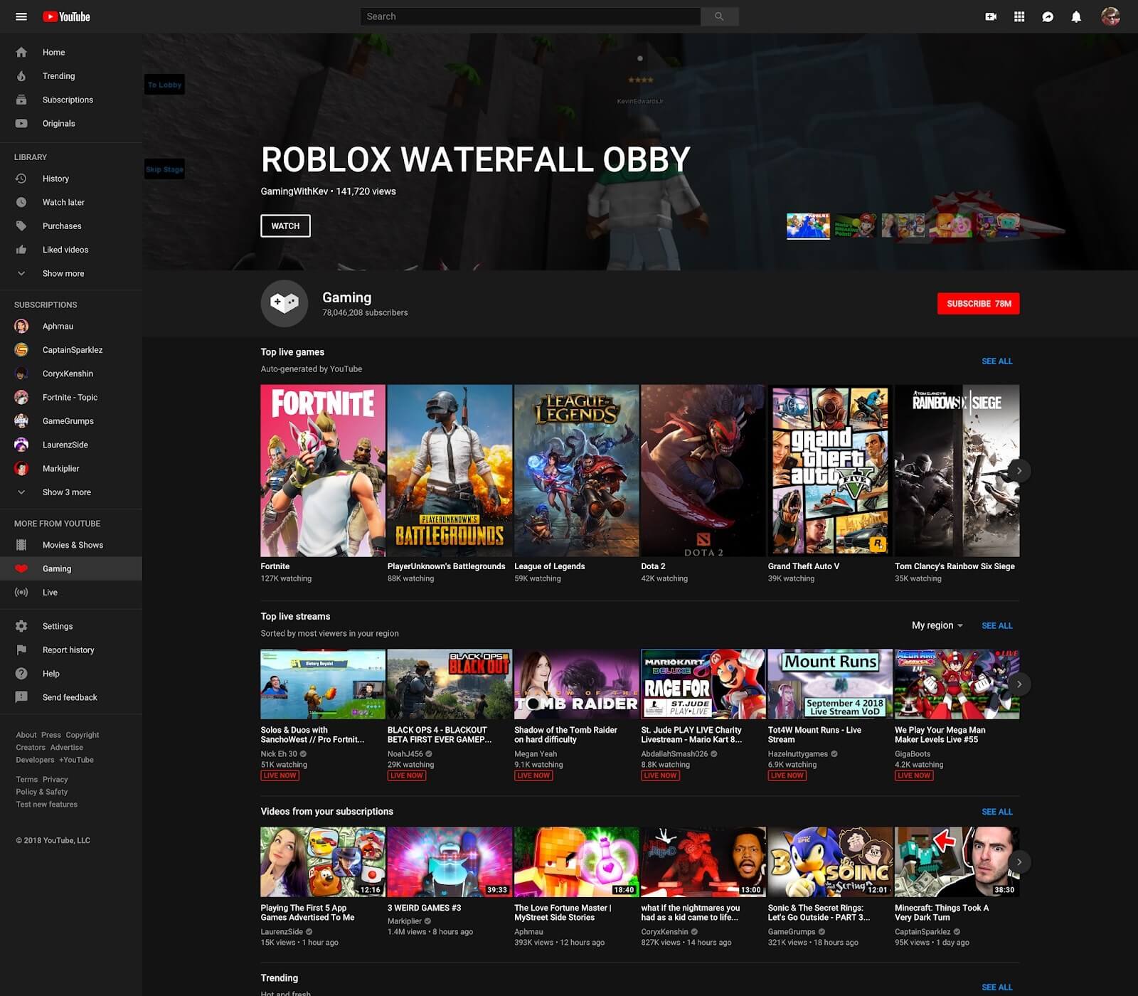Open the YouTube apps grid icon

[1019, 16]
